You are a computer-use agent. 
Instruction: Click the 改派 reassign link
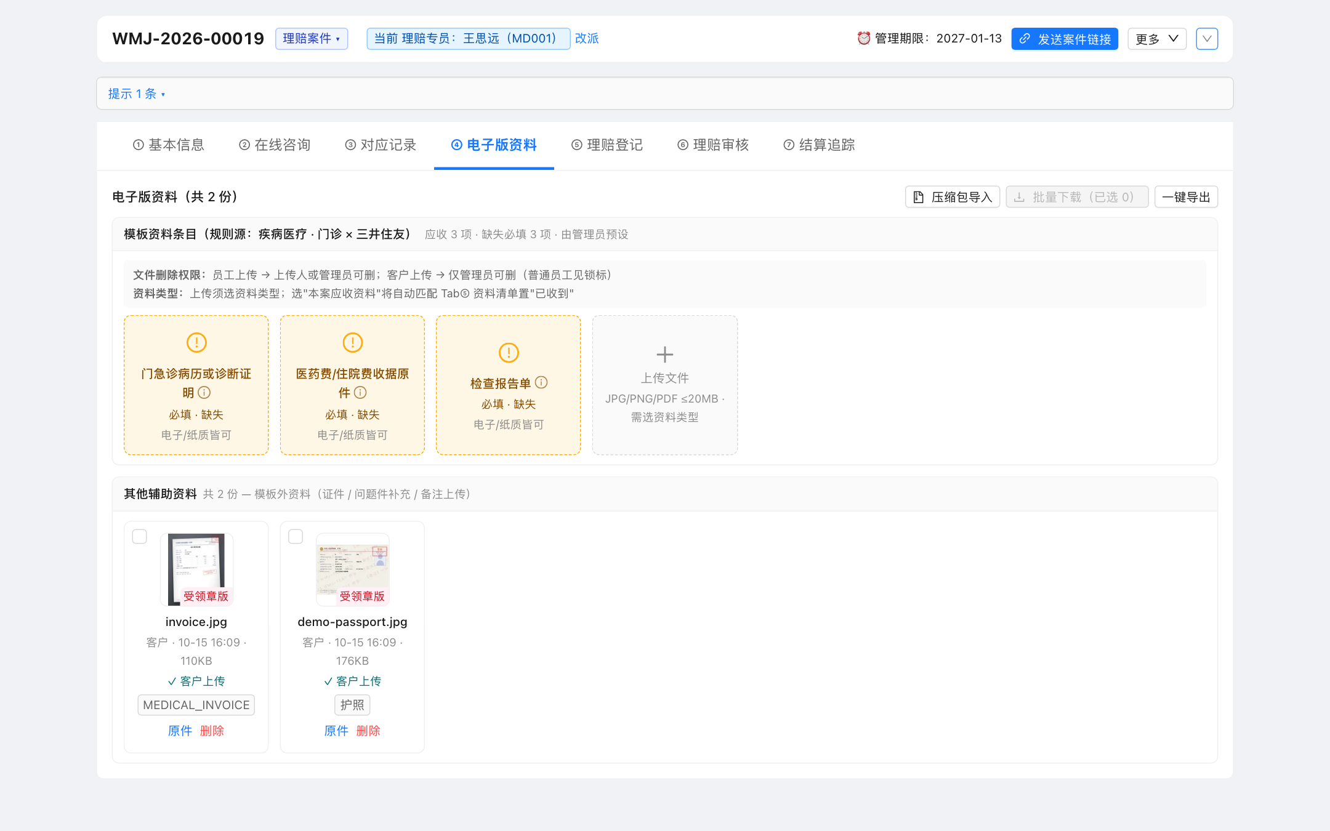[587, 39]
